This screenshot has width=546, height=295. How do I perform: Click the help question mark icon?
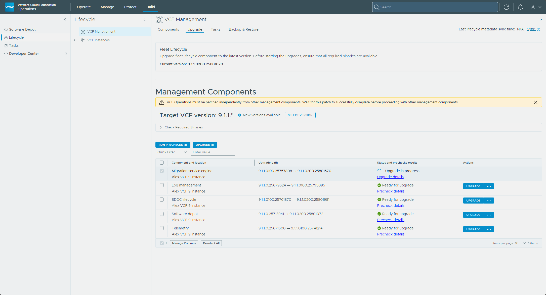pos(541,19)
